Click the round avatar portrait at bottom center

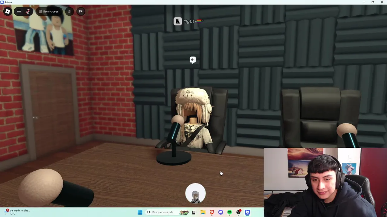coord(195,193)
